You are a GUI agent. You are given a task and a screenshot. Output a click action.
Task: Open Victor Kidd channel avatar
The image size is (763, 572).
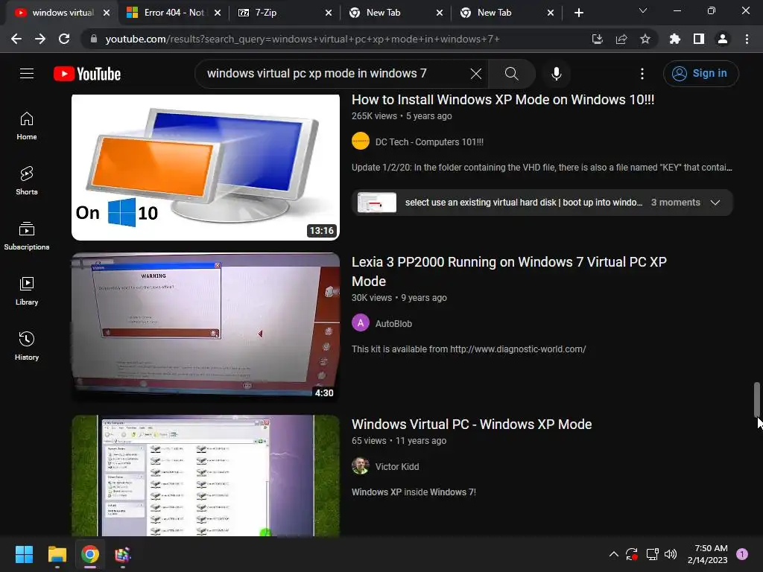[361, 466]
